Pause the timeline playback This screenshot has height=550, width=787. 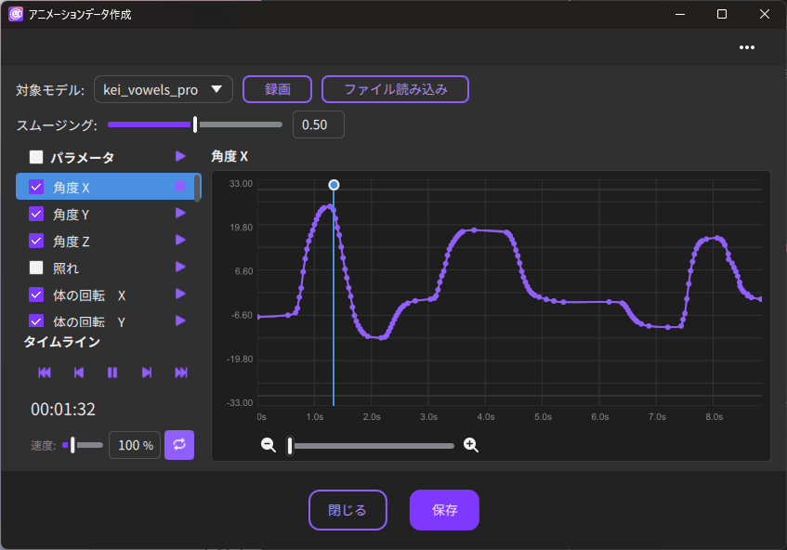tap(112, 373)
